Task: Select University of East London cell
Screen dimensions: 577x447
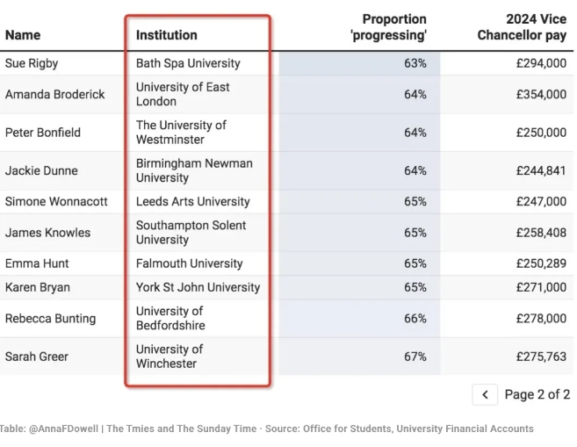Action: [x=183, y=94]
